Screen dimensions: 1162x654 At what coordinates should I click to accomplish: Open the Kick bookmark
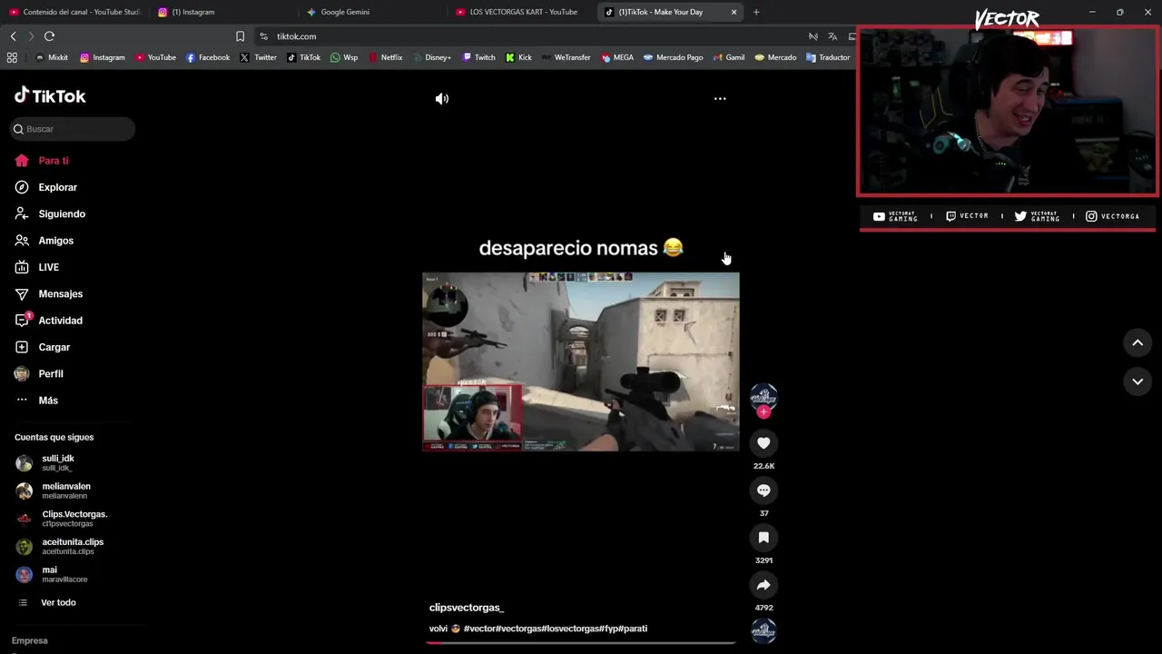(x=518, y=57)
